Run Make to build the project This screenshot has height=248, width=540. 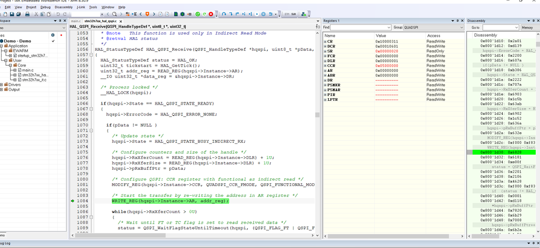coord(182,14)
